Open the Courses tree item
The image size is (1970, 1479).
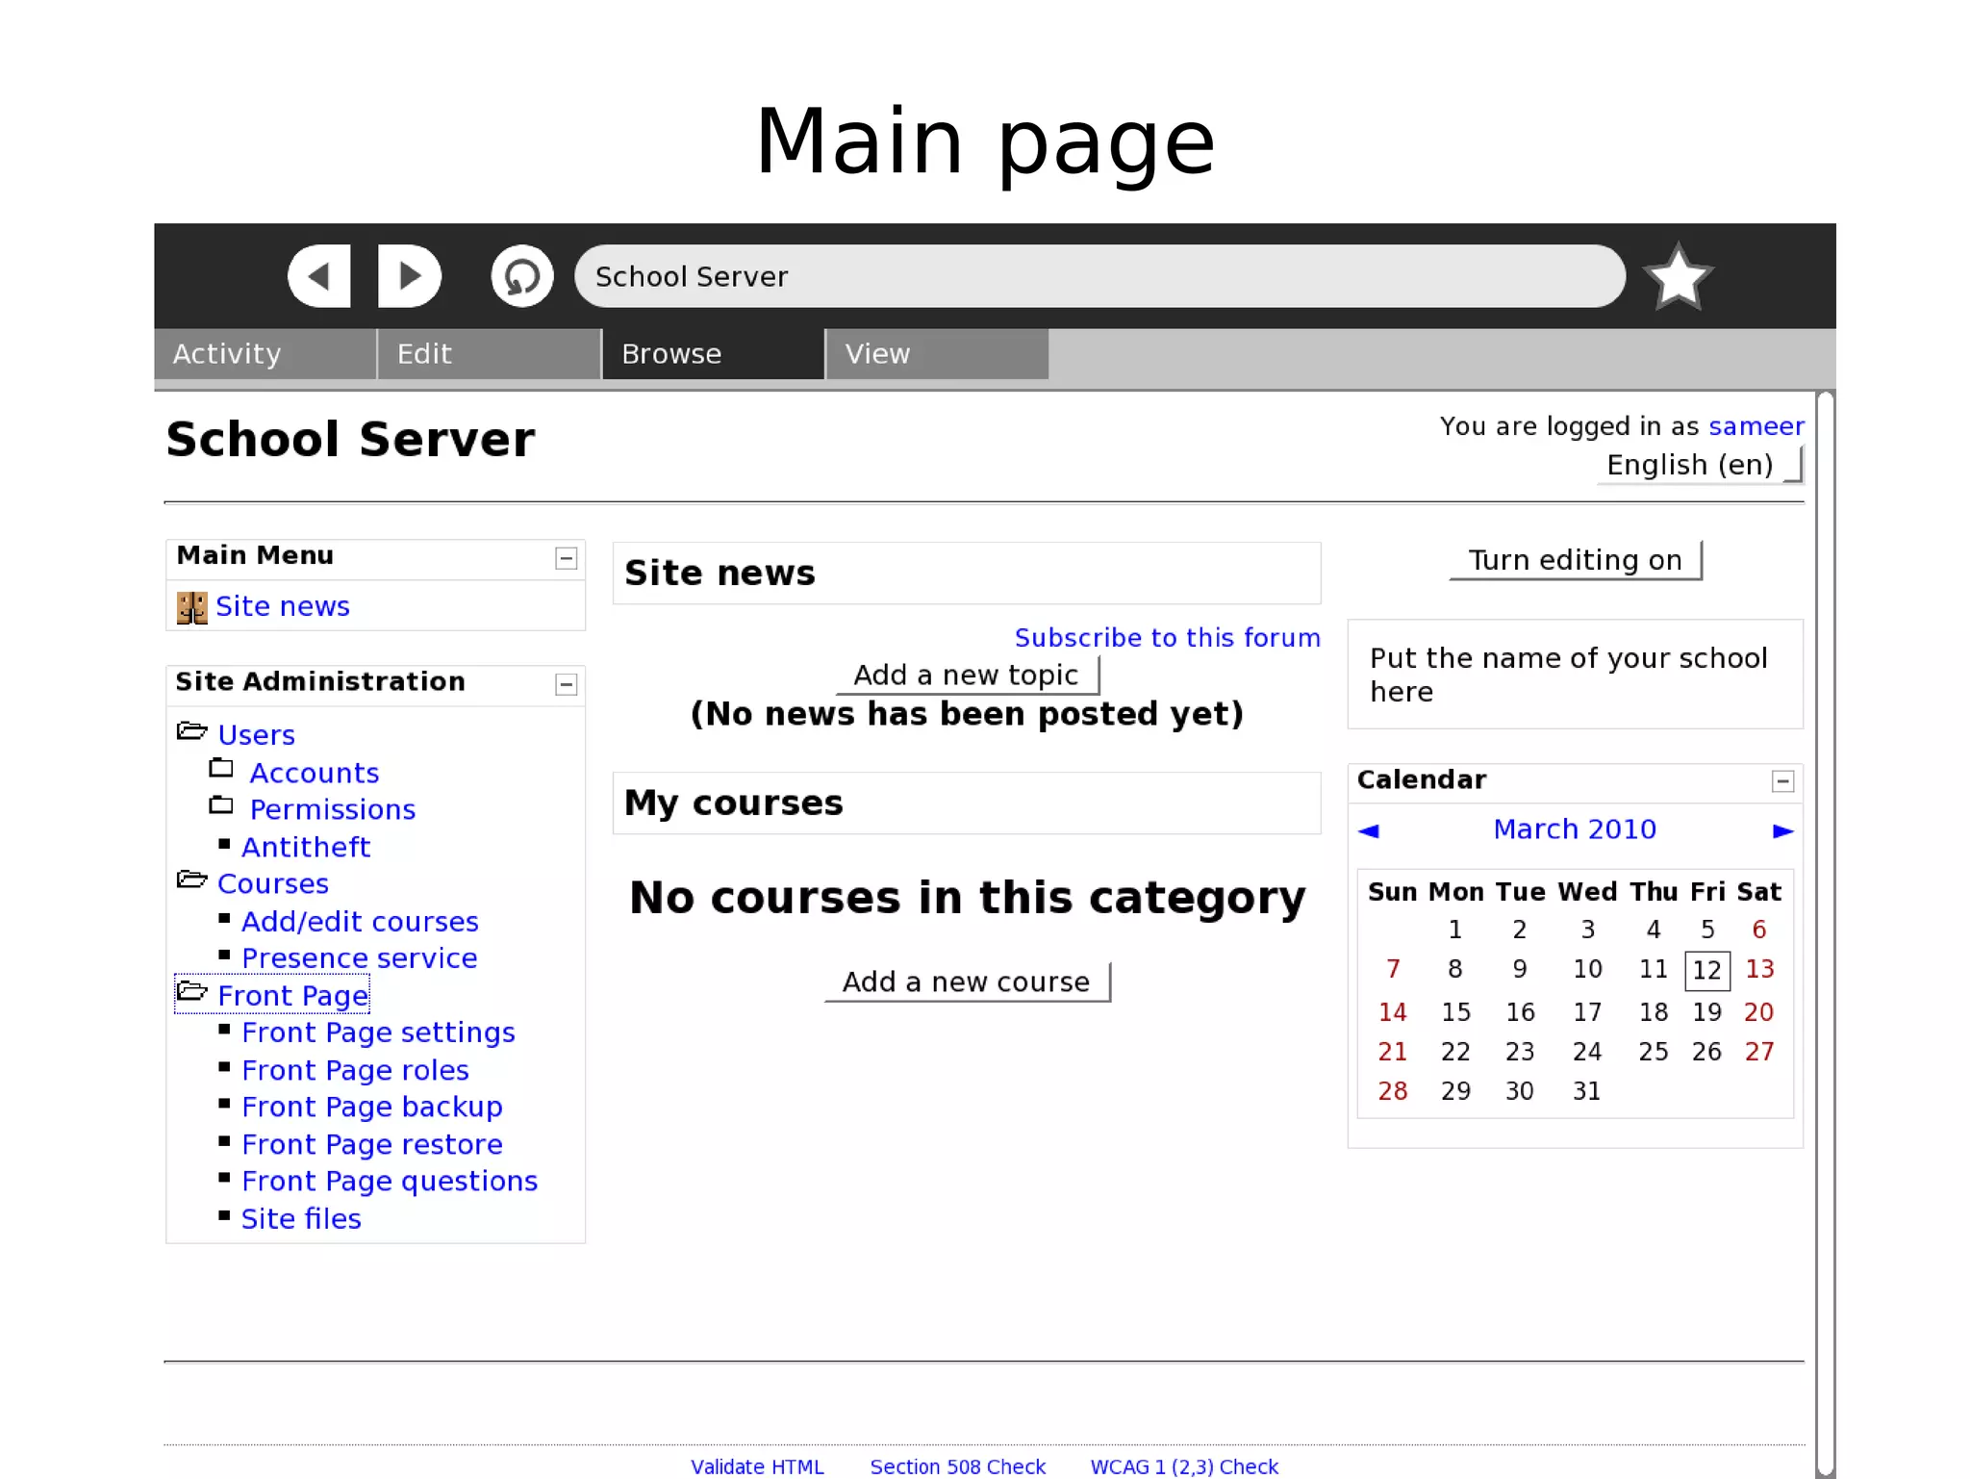point(273,883)
